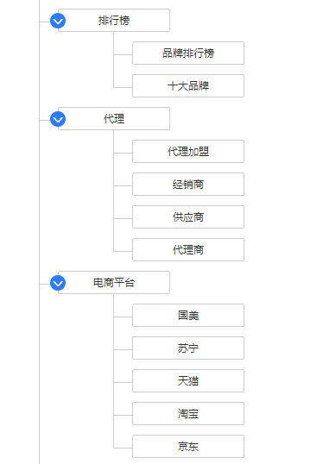Select the 淘宝 node
The width and height of the screenshot is (323, 464).
click(188, 414)
